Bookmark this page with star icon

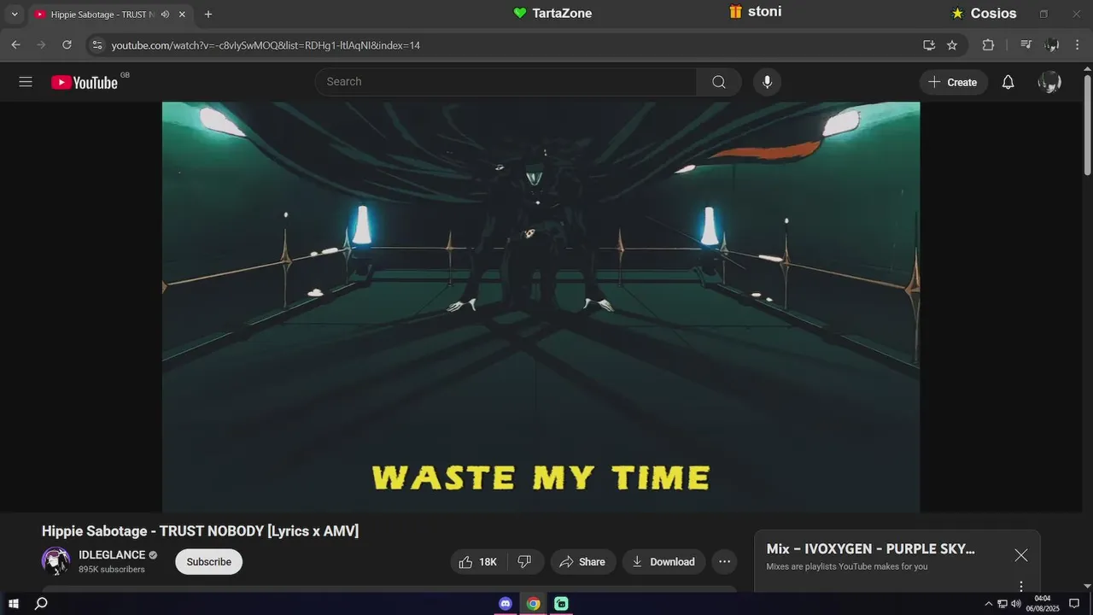click(952, 45)
